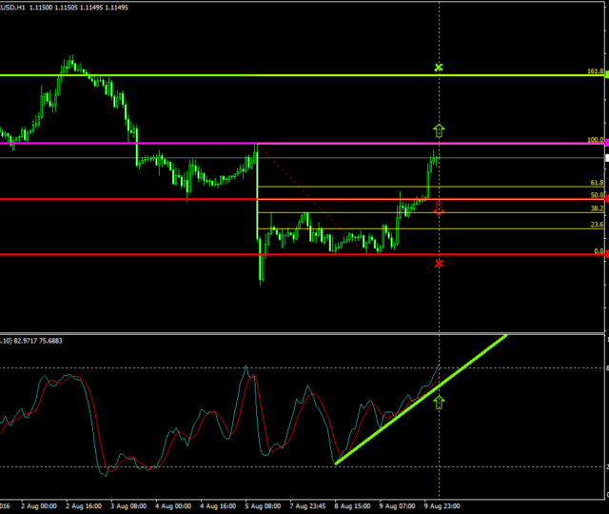
Task: Select the green up arrow in oscillator panel
Action: tap(439, 402)
